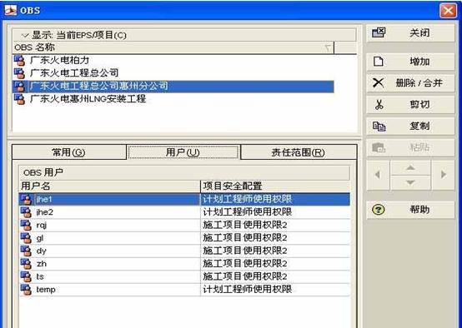
Task: Close the OBS window with red X
Action: [448, 11]
